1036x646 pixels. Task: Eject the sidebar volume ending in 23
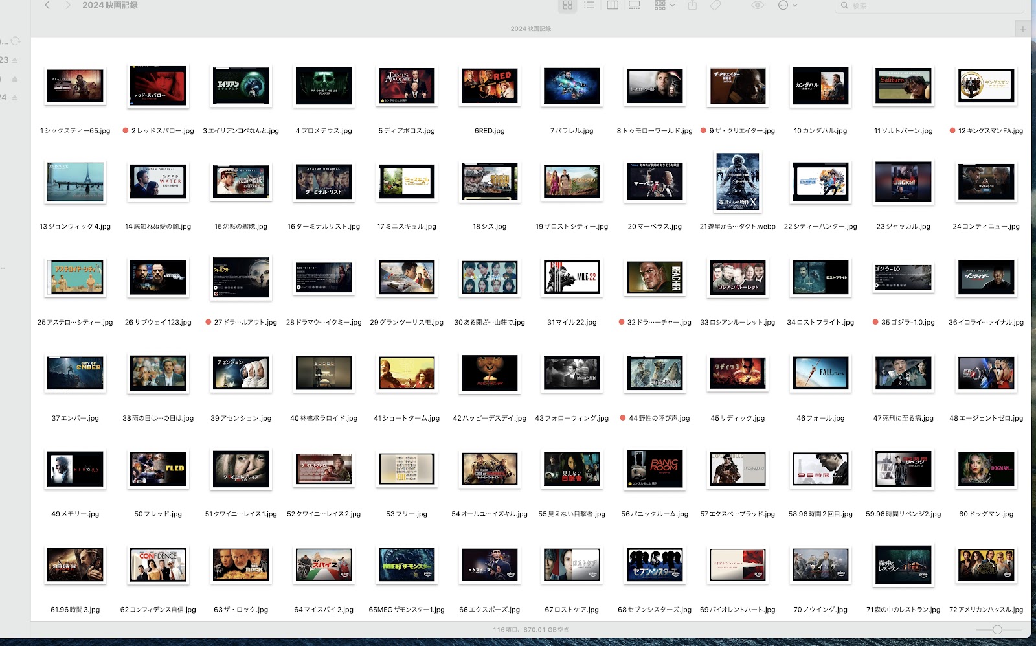[x=15, y=60]
